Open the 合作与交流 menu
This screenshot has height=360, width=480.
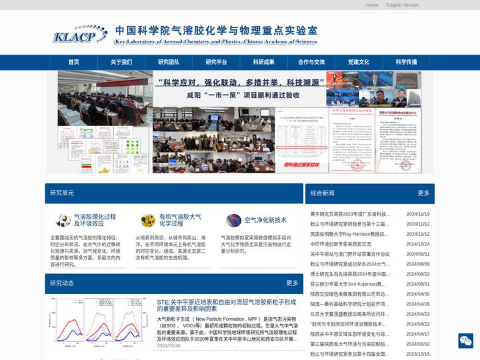[x=311, y=62]
